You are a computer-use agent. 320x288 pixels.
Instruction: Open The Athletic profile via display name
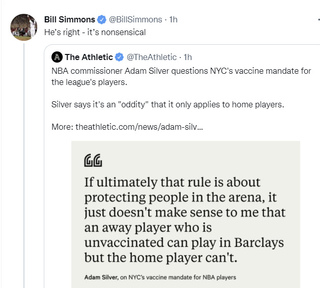tap(89, 57)
